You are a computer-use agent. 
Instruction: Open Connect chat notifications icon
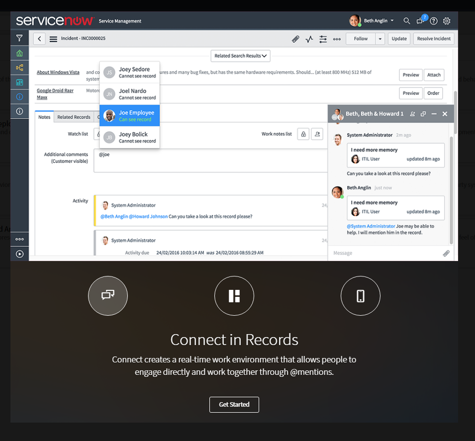coord(421,20)
